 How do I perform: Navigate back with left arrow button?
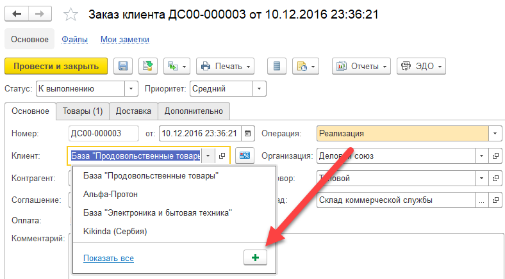17,14
